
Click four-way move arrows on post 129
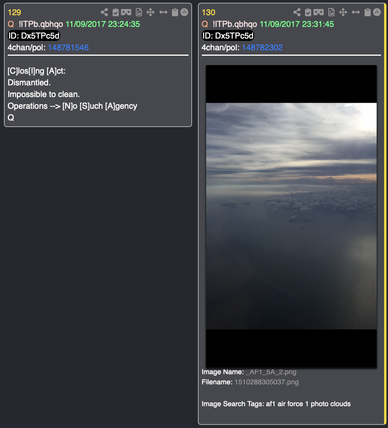pyautogui.click(x=150, y=12)
